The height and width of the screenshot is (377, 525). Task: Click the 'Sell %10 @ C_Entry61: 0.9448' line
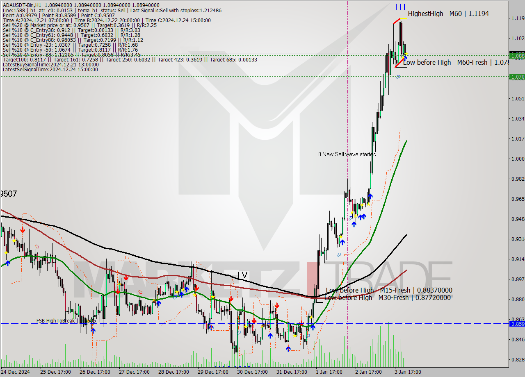point(71,35)
